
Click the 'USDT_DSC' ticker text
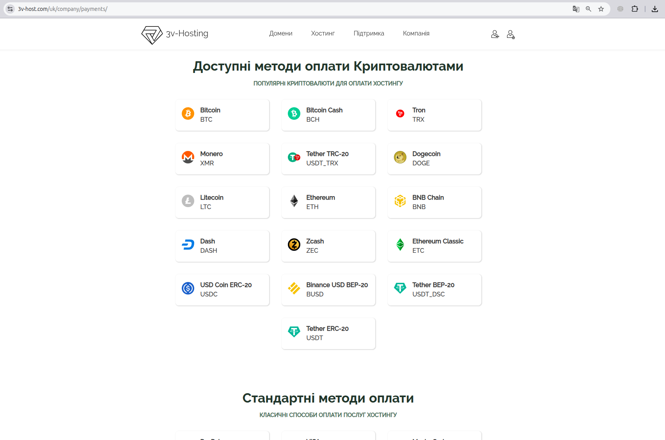pyautogui.click(x=429, y=295)
